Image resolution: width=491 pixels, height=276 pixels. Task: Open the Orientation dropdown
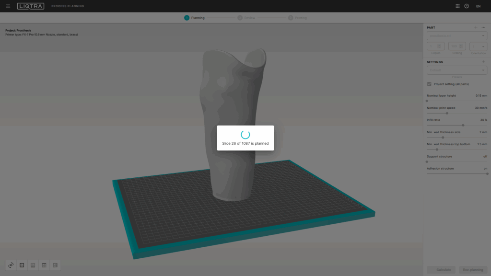(478, 46)
